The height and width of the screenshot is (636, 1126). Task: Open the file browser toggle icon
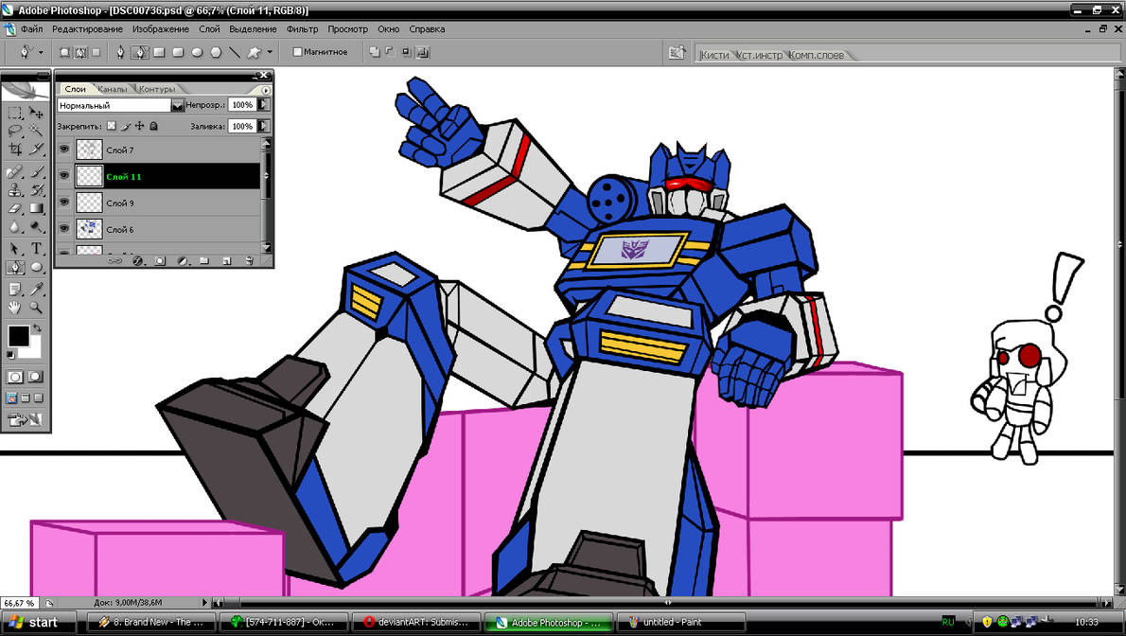click(677, 52)
